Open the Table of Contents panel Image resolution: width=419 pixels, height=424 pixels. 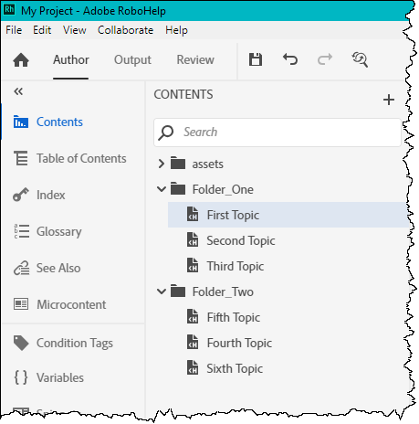pos(69,158)
